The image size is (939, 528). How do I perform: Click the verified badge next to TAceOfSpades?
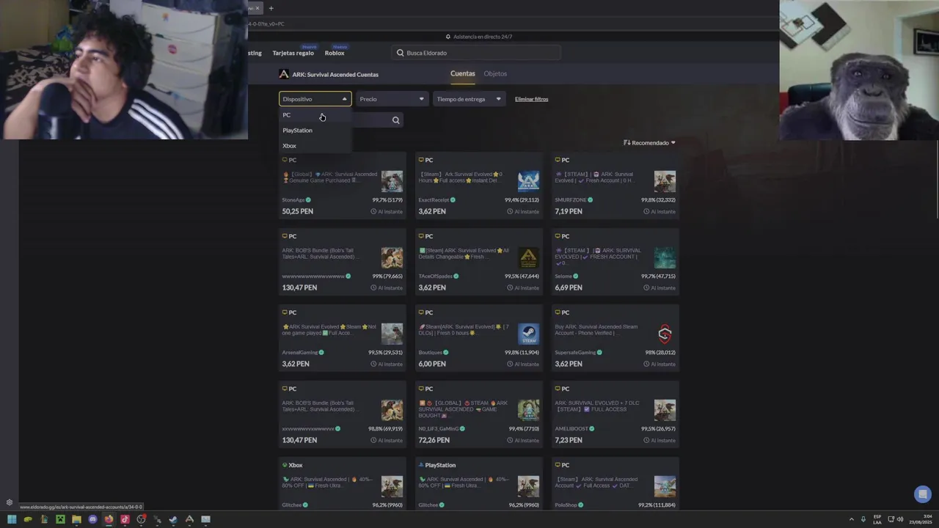pos(456,276)
